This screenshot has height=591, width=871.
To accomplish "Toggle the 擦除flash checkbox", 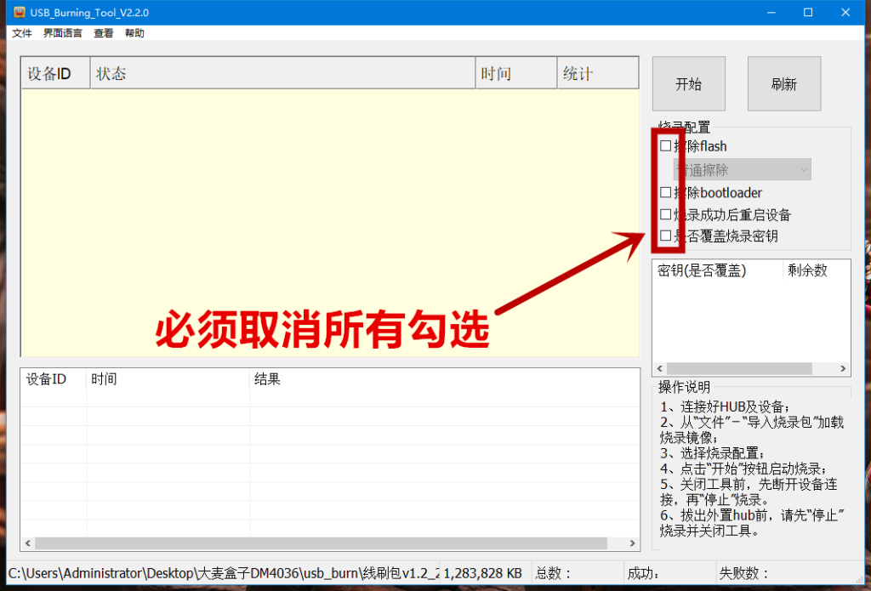I will (666, 146).
